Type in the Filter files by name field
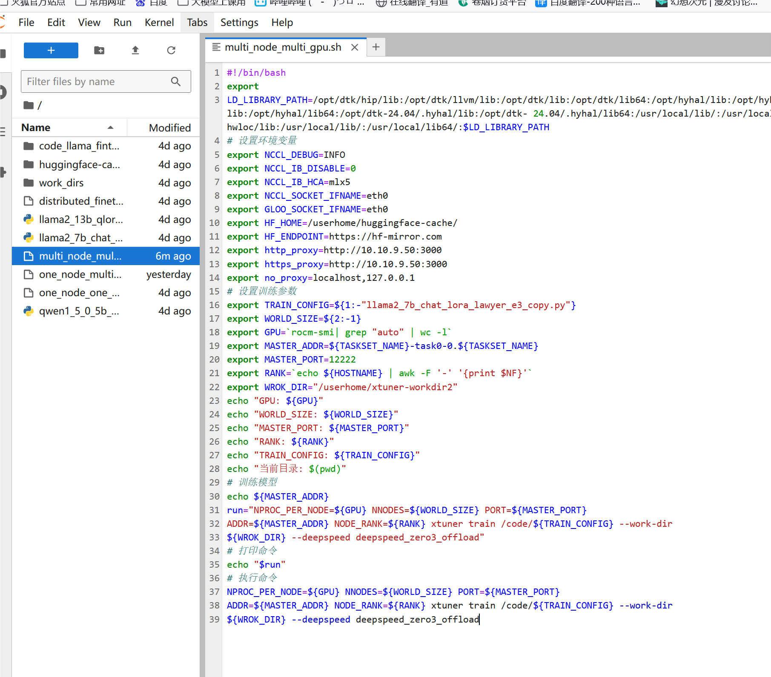 [96, 81]
